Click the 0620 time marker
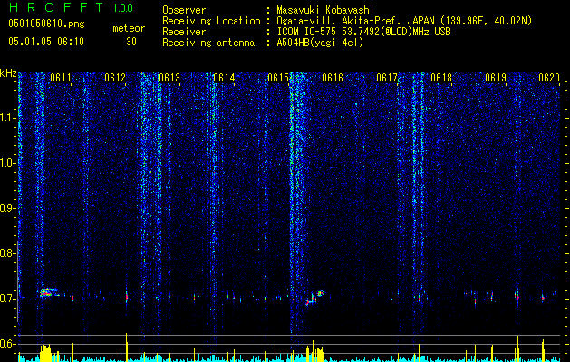Viewport: 570px width, 362px height. (549, 78)
